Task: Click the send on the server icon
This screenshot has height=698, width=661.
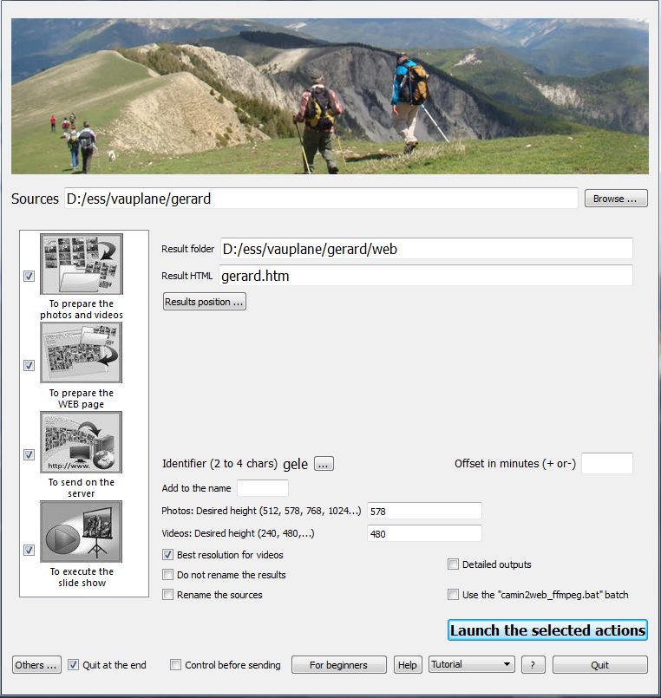Action: (x=81, y=442)
